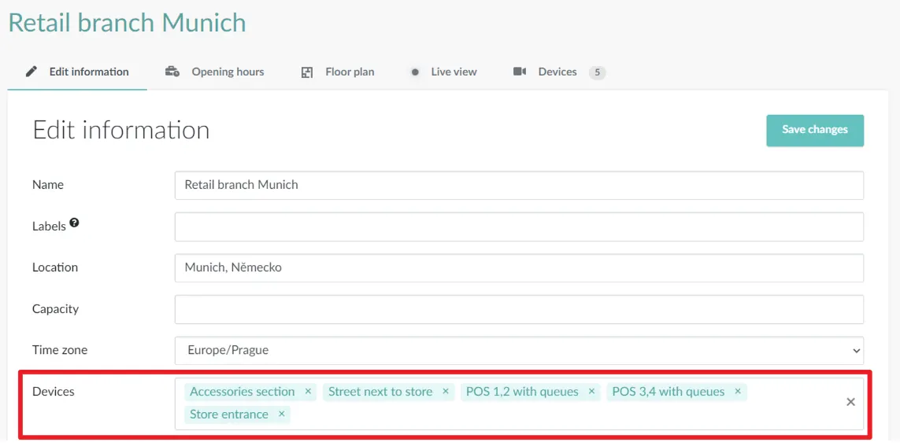Click the Labels help question-mark icon
The image size is (900, 446).
point(74,223)
